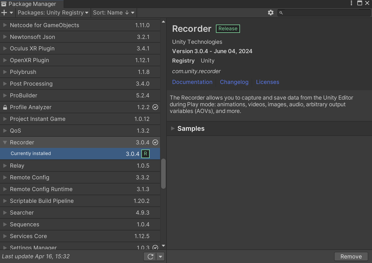The image size is (372, 263).
Task: Expand the OpenXR Plugin entry
Action: pyautogui.click(x=5, y=60)
